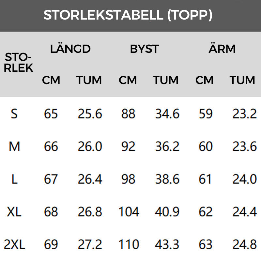The width and height of the screenshot is (261, 261).
Task: Click the 92 bust value
Action: 128,146
